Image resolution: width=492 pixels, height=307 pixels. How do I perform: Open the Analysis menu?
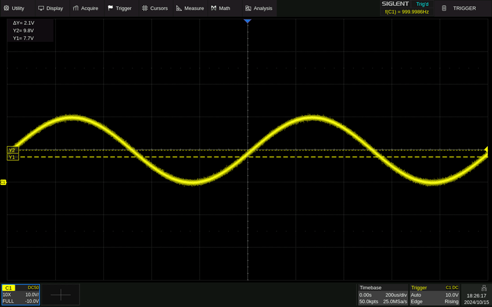coord(258,8)
